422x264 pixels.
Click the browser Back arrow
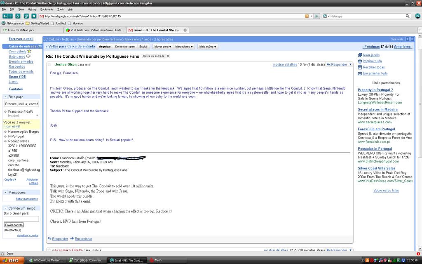click(5, 16)
